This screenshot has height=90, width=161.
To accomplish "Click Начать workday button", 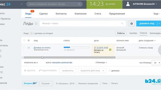I will [110, 4].
